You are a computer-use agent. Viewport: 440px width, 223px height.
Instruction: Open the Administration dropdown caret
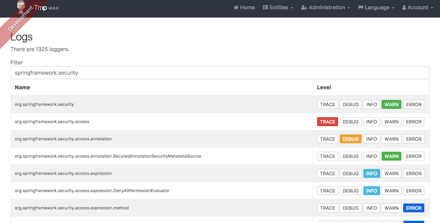point(348,8)
